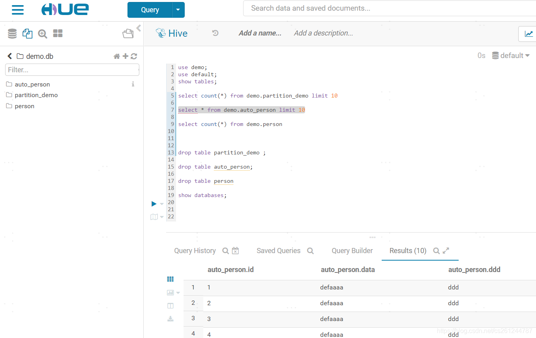
Task: Click Add a name field
Action: 260,33
